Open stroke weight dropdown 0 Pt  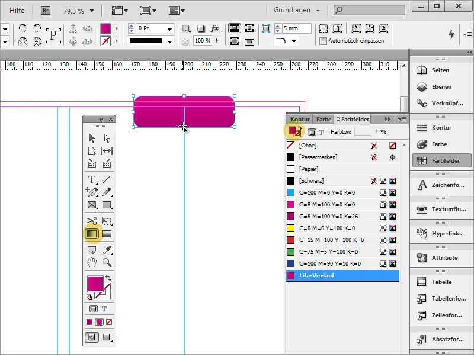170,29
